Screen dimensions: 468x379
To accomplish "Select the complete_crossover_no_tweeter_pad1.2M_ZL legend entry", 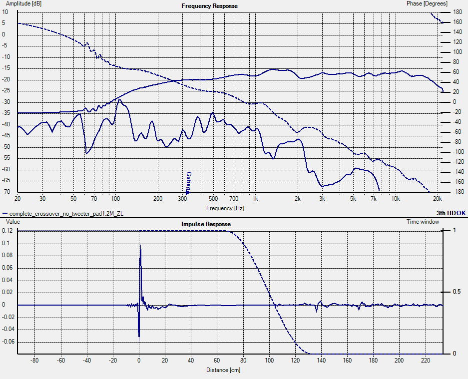I will tap(66, 214).
